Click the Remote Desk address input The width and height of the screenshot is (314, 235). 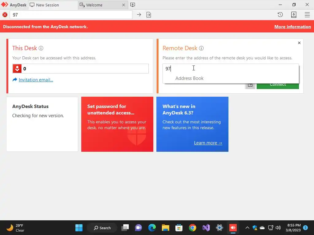[x=231, y=69]
